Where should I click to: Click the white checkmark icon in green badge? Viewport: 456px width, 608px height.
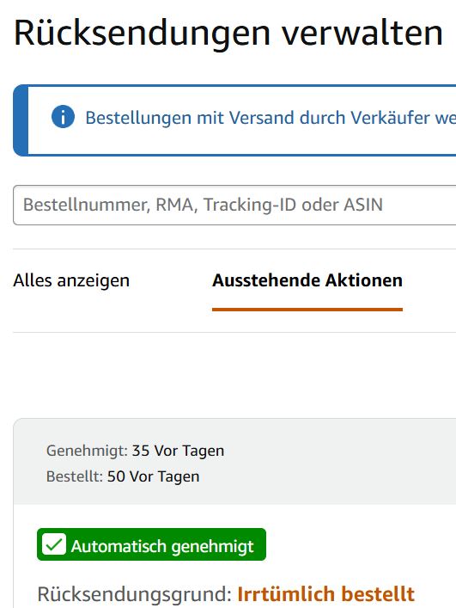click(x=54, y=544)
